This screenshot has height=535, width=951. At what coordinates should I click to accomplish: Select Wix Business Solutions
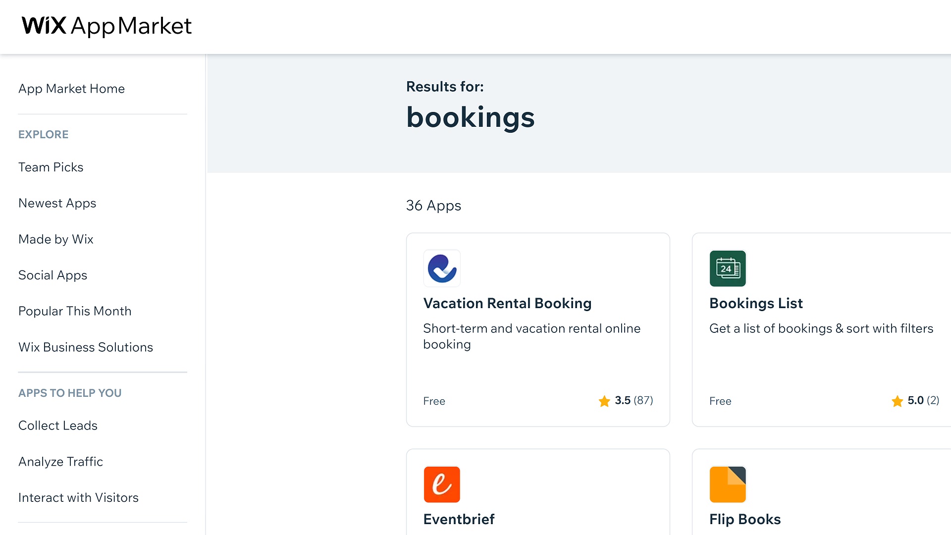[86, 347]
